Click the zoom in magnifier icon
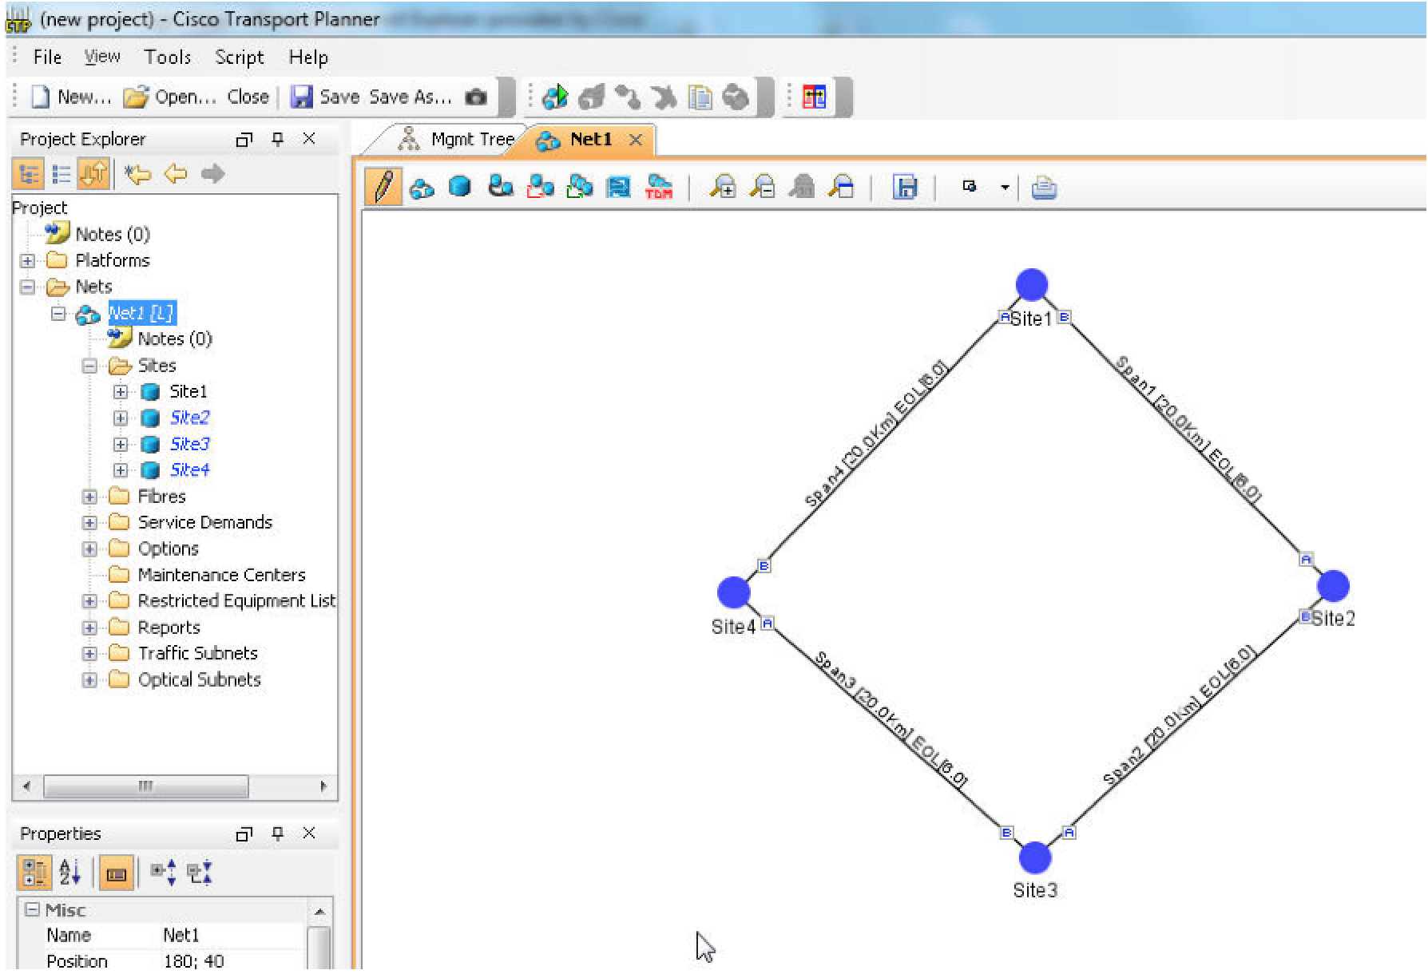The image size is (1428, 974). pos(723,188)
